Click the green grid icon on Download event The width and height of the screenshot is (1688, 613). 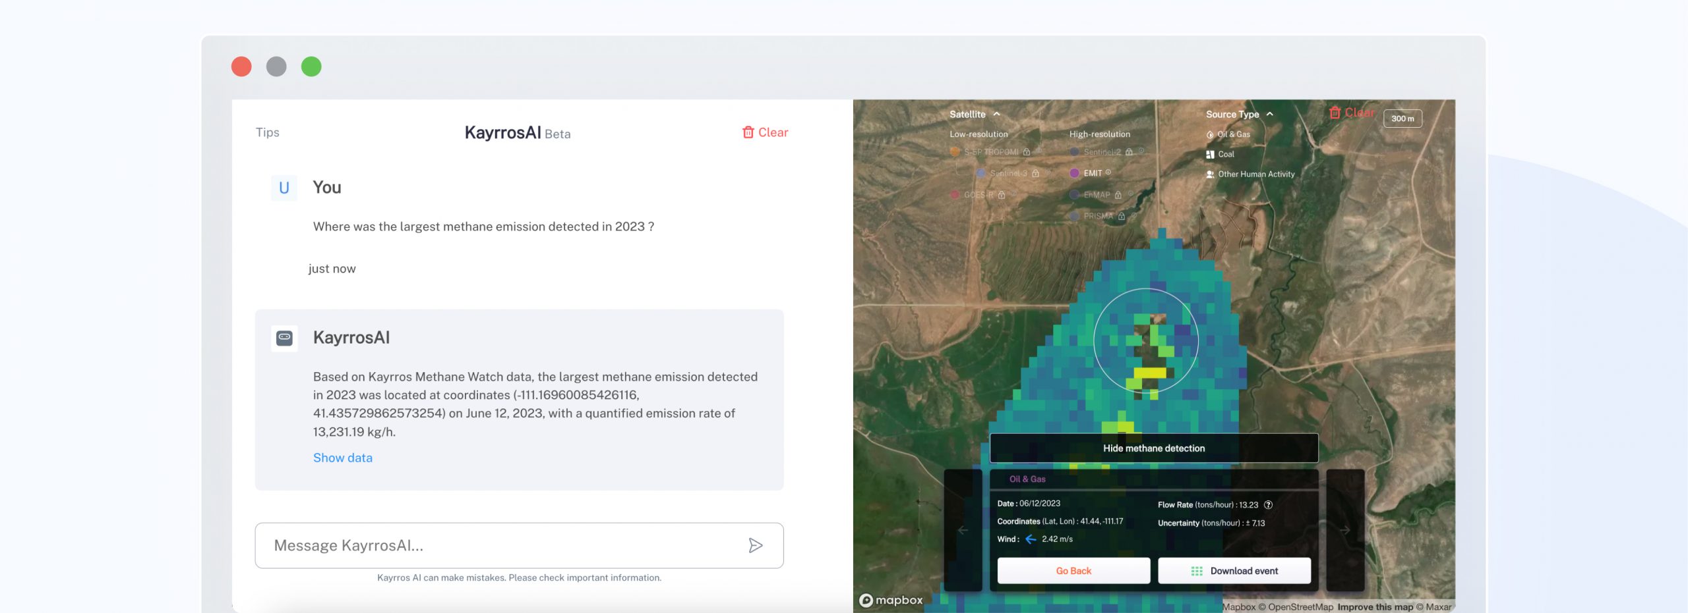(1197, 571)
